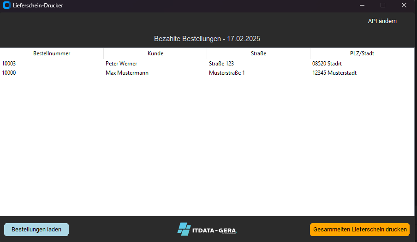Click the Kunde column header
417x242 pixels.
155,53
